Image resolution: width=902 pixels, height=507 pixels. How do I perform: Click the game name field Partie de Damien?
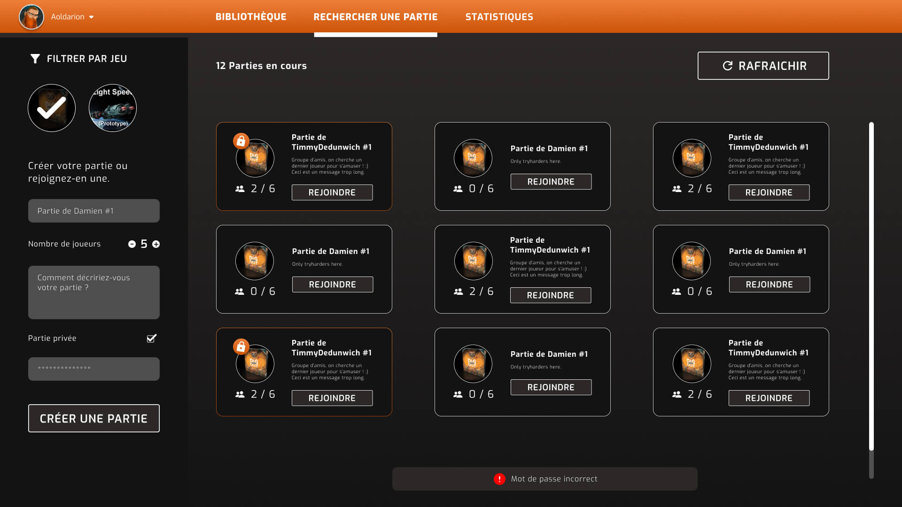pyautogui.click(x=94, y=211)
